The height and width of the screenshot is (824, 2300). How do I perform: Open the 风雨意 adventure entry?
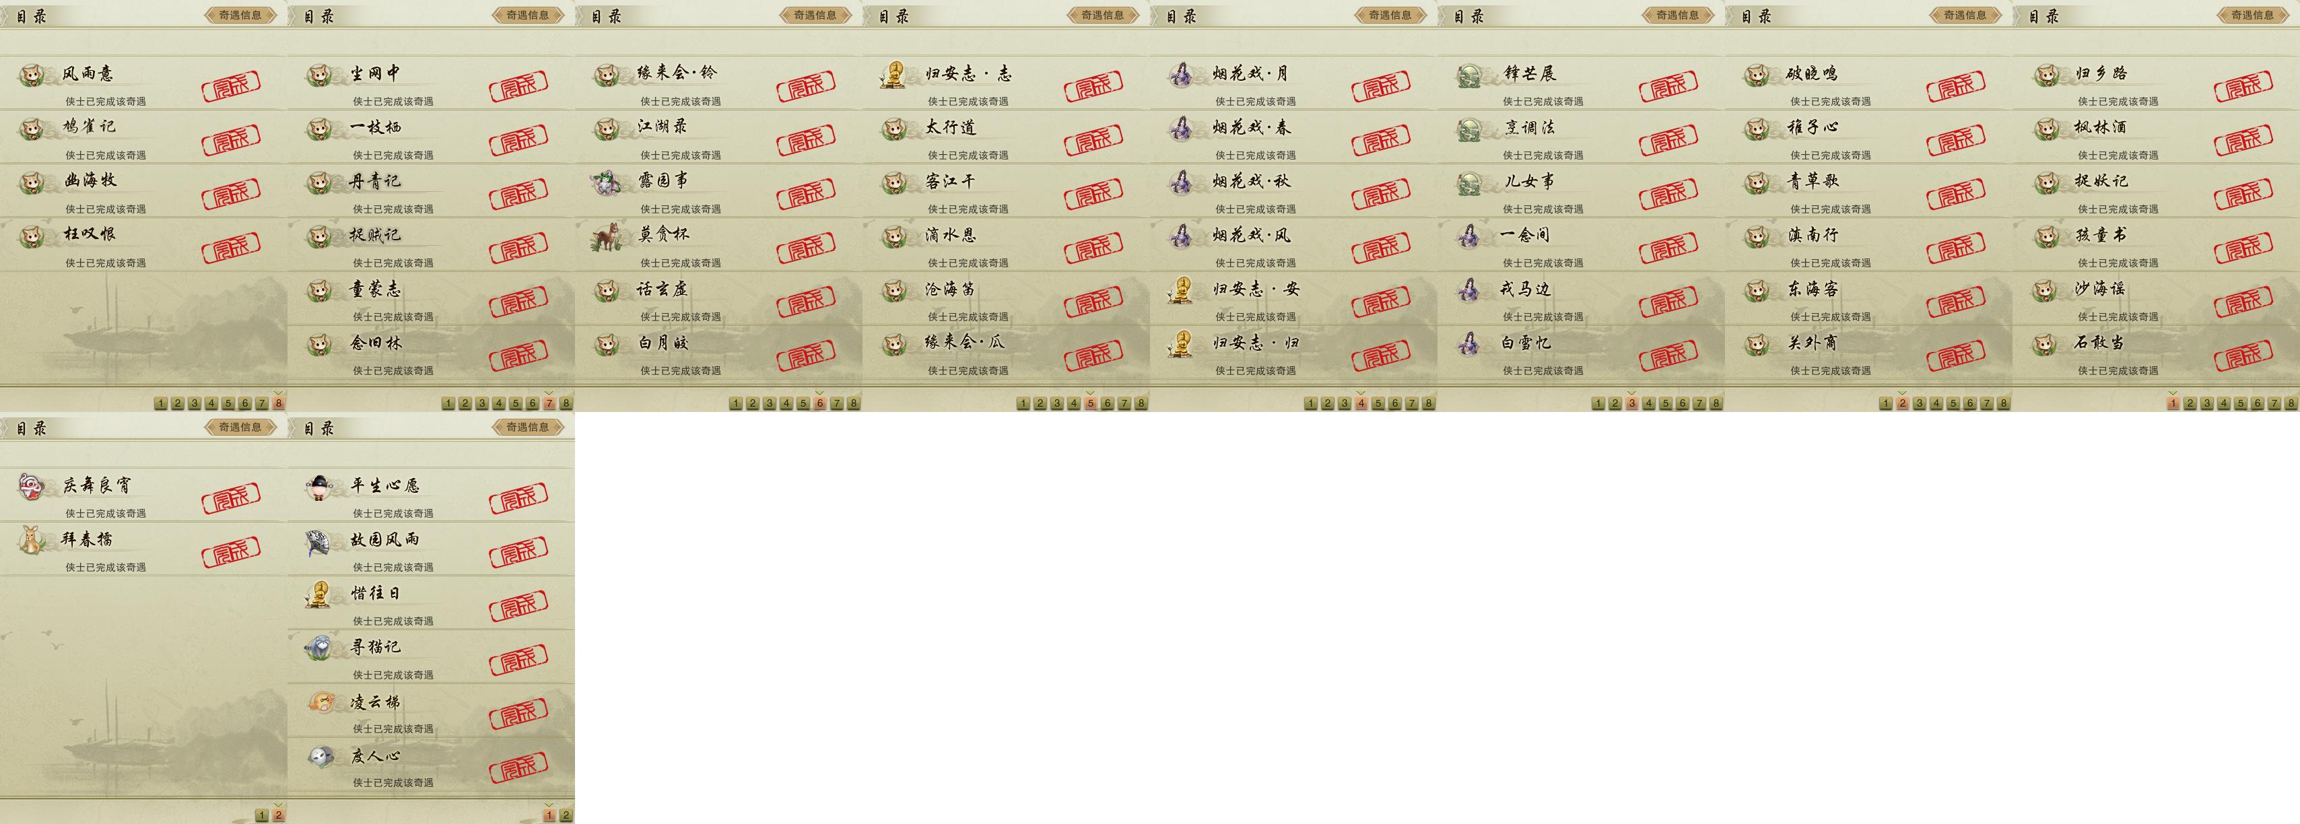click(144, 83)
